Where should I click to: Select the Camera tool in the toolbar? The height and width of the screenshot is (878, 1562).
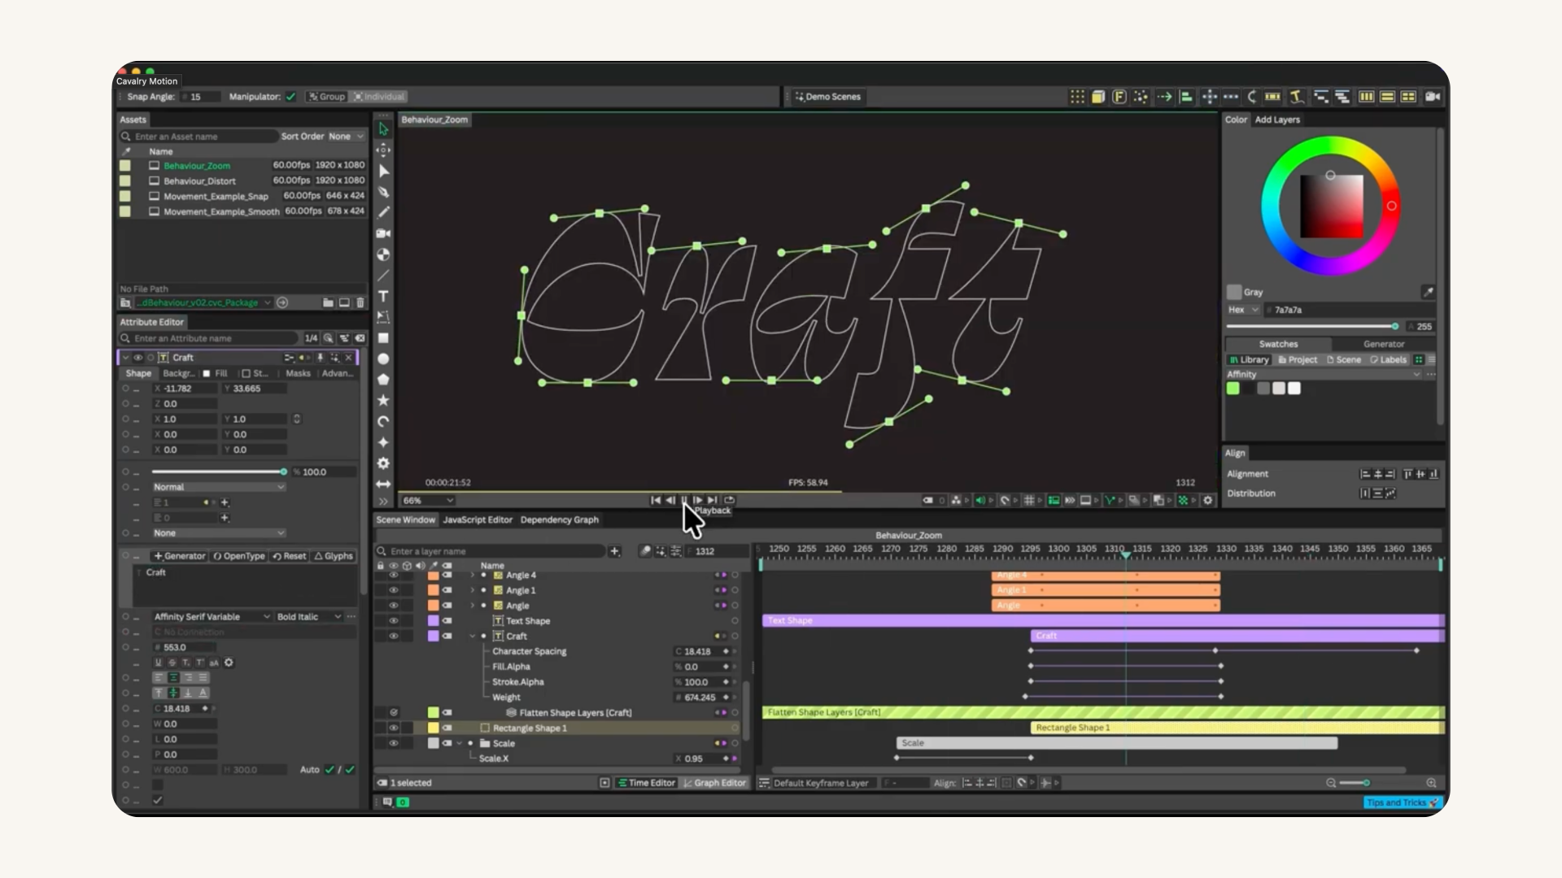pyautogui.click(x=383, y=233)
